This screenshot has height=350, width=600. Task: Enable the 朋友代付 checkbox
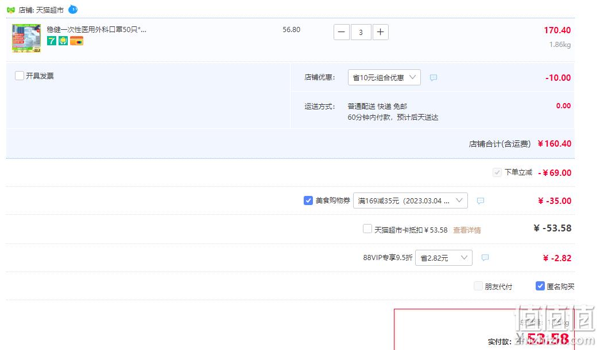[x=478, y=286]
